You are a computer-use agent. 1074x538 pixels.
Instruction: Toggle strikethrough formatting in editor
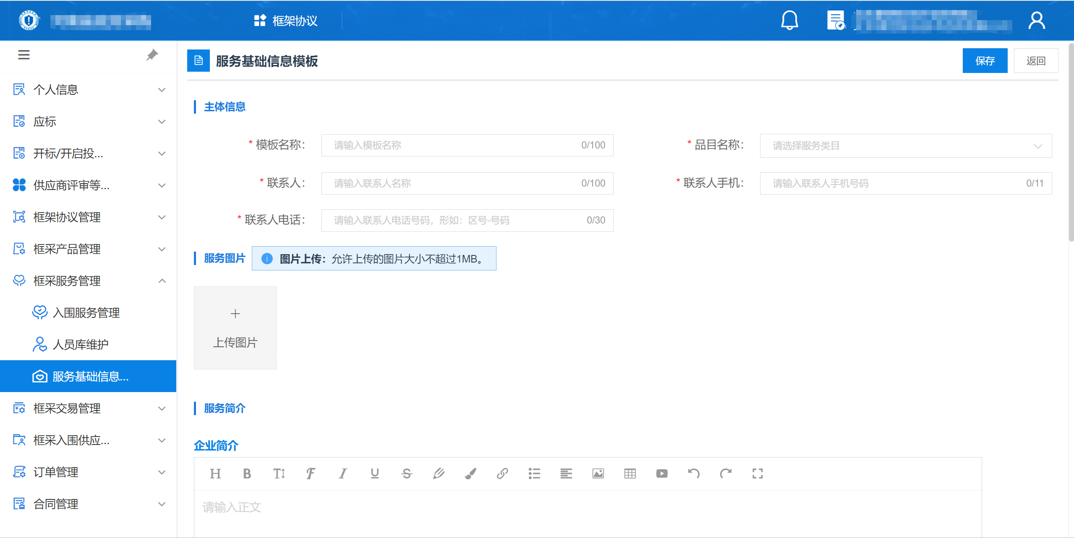[x=407, y=473]
